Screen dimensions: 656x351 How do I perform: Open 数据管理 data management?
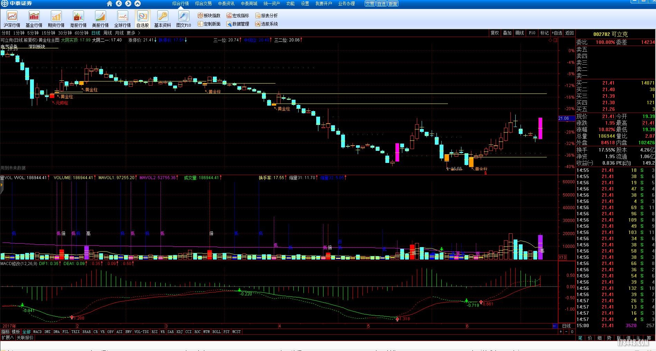coord(237,24)
